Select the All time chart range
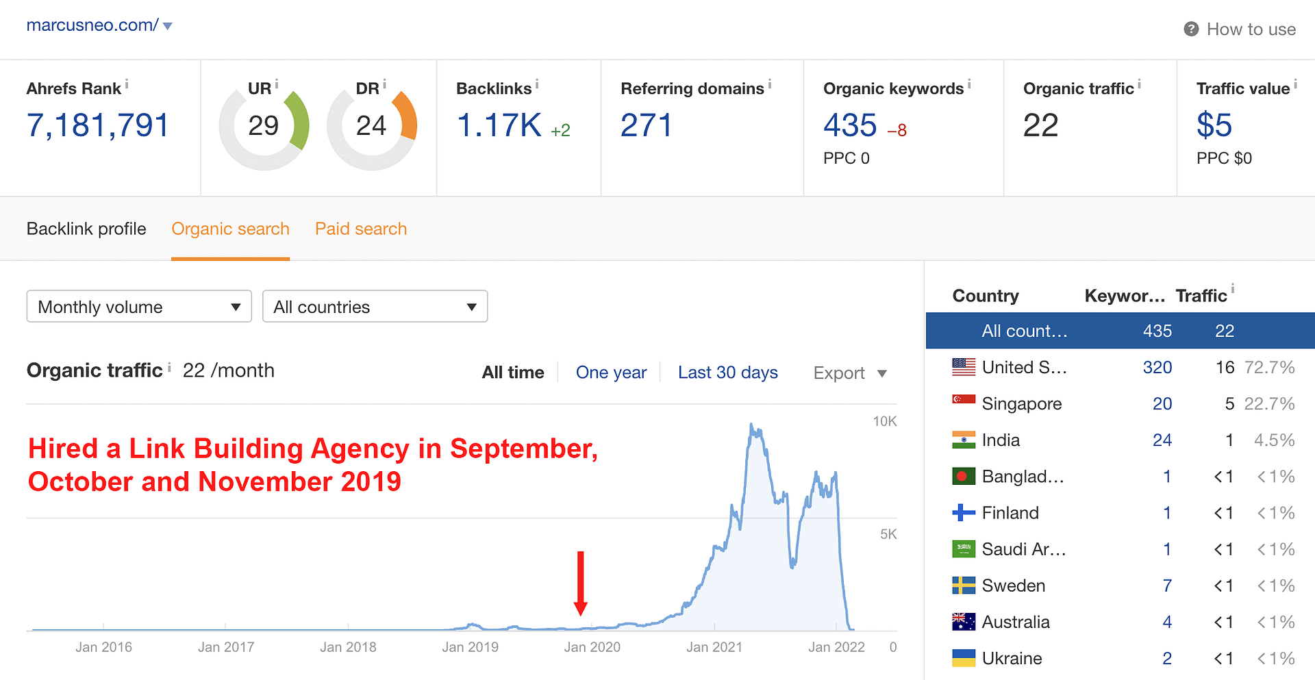1315x680 pixels. pyautogui.click(x=513, y=373)
